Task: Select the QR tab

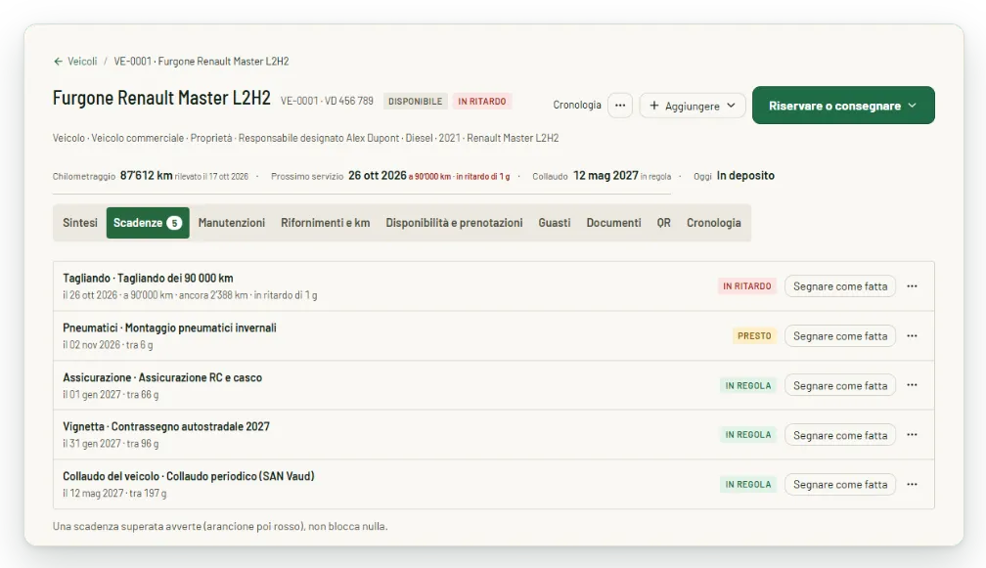Action: (664, 223)
